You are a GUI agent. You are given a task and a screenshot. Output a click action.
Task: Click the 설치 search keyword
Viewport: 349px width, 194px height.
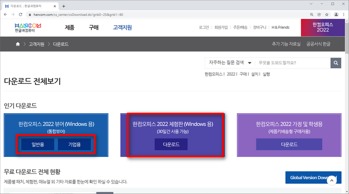[x=255, y=74]
